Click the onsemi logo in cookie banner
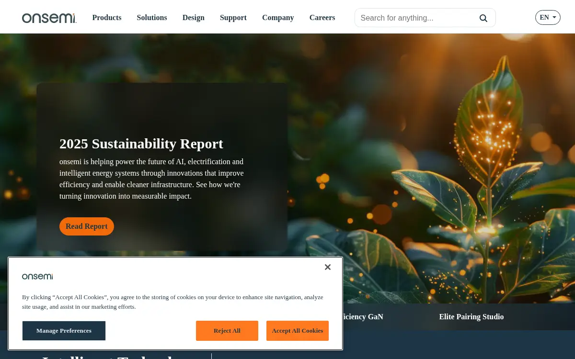This screenshot has height=359, width=575. click(37, 277)
